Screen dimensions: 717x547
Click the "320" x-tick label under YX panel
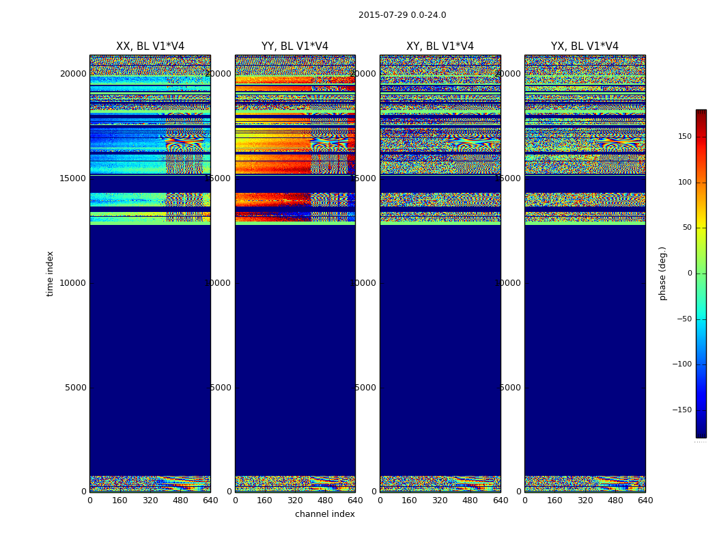(585, 501)
